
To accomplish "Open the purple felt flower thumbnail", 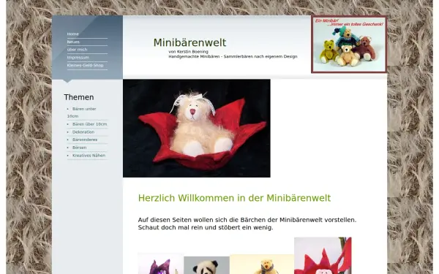I will pos(161,264).
